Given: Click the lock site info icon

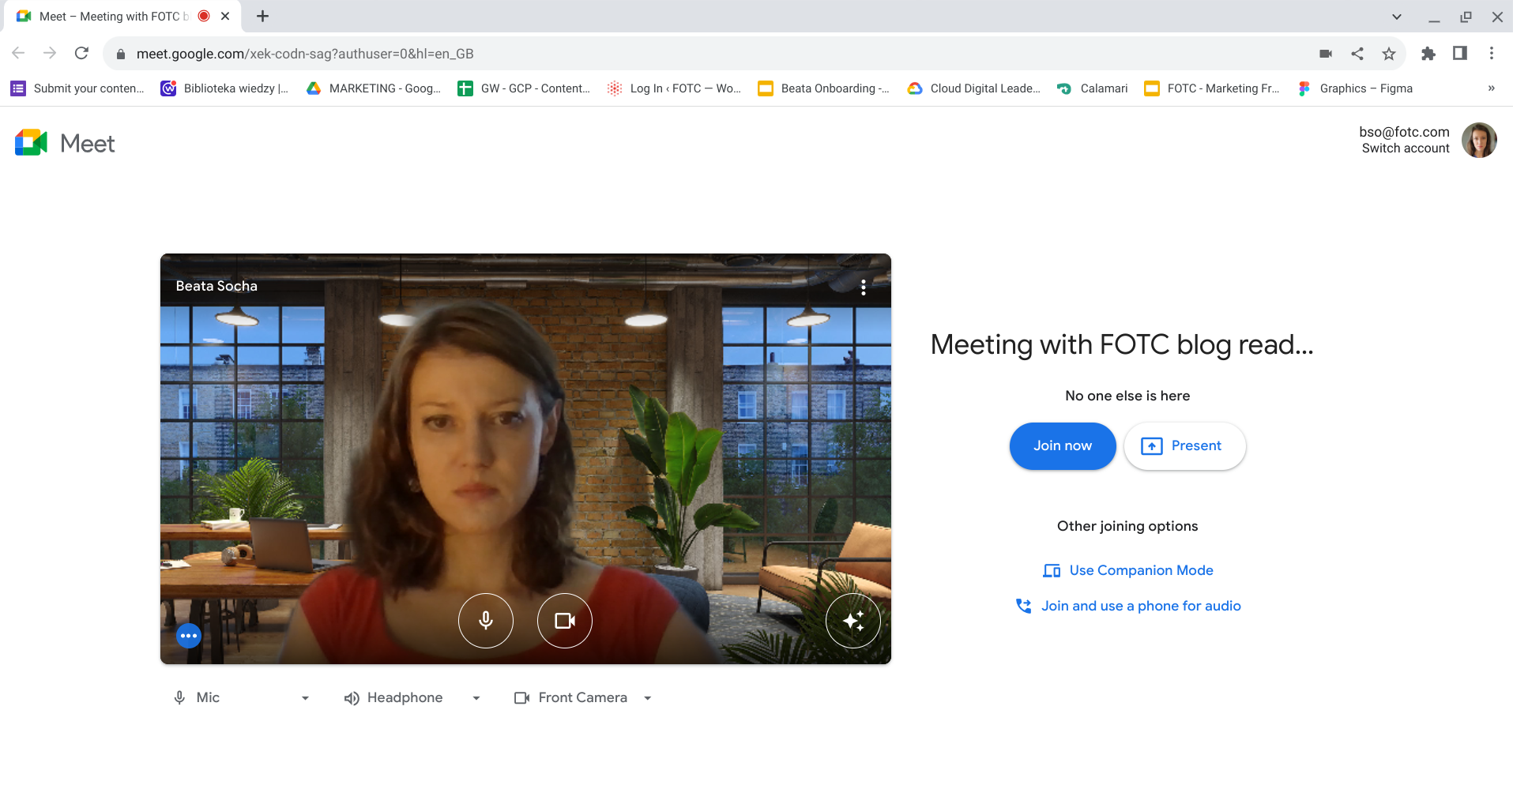Looking at the screenshot, I should click(121, 54).
